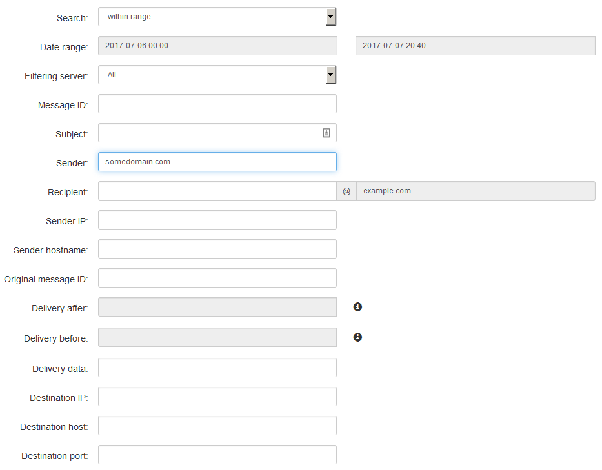Select the Sender field containing somedomain.com

[x=217, y=162]
